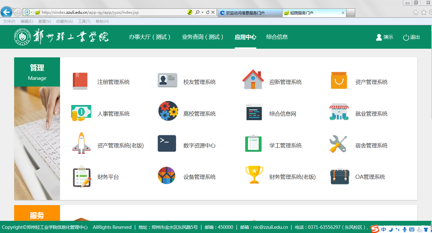Open the 就业管理系统 storefront icon
432x233 pixels.
point(339,112)
